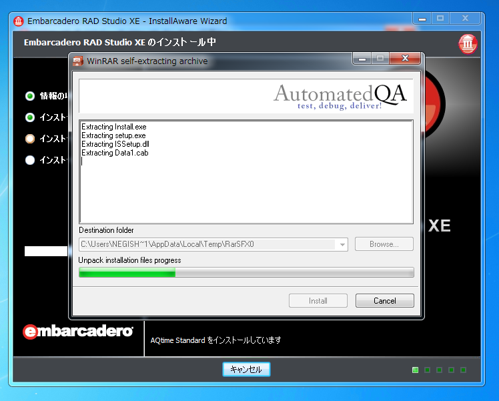Click the Cancel button in WinRAR dialog
The height and width of the screenshot is (401, 499).
coord(384,300)
